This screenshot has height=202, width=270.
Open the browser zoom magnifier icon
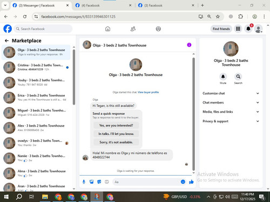click(x=209, y=17)
